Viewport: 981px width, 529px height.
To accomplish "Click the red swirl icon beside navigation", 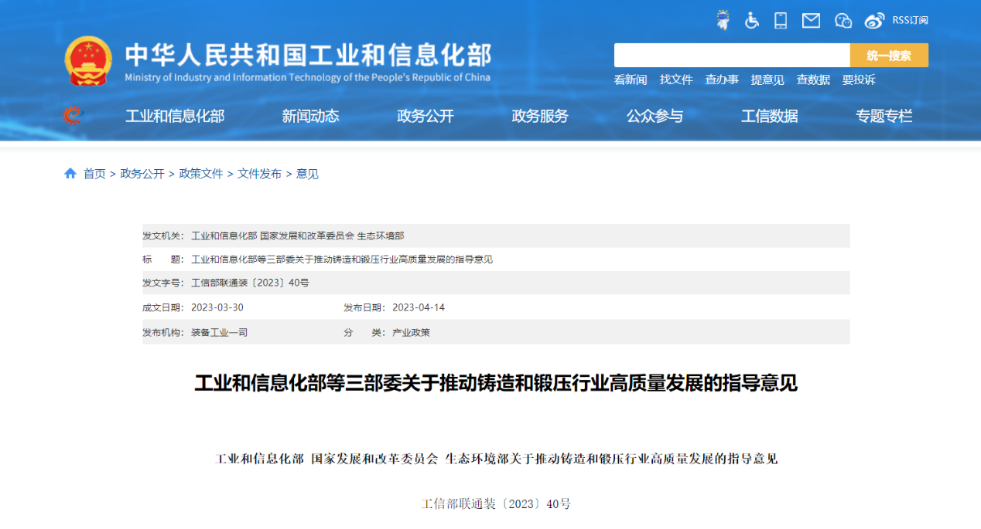I will (x=72, y=116).
